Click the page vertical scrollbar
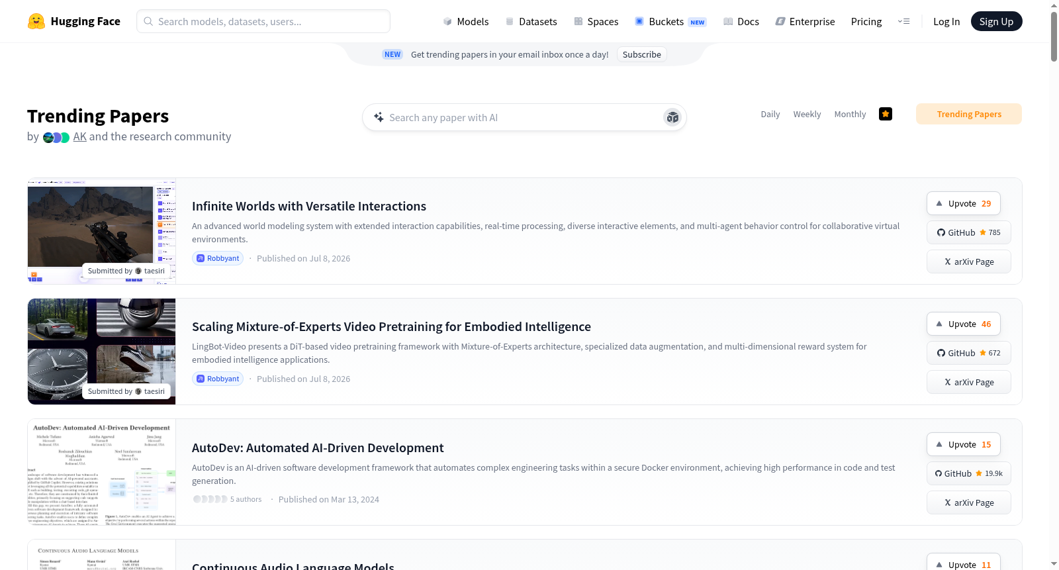The width and height of the screenshot is (1059, 570). [x=1054, y=36]
